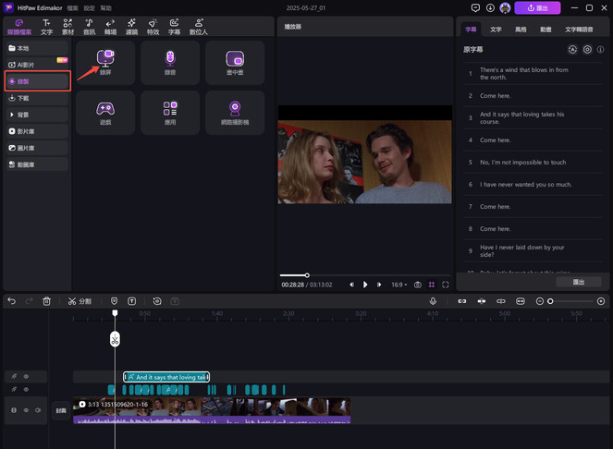Choose 畫中畫 picture-in-picture recording
The width and height of the screenshot is (613, 449).
pos(235,63)
